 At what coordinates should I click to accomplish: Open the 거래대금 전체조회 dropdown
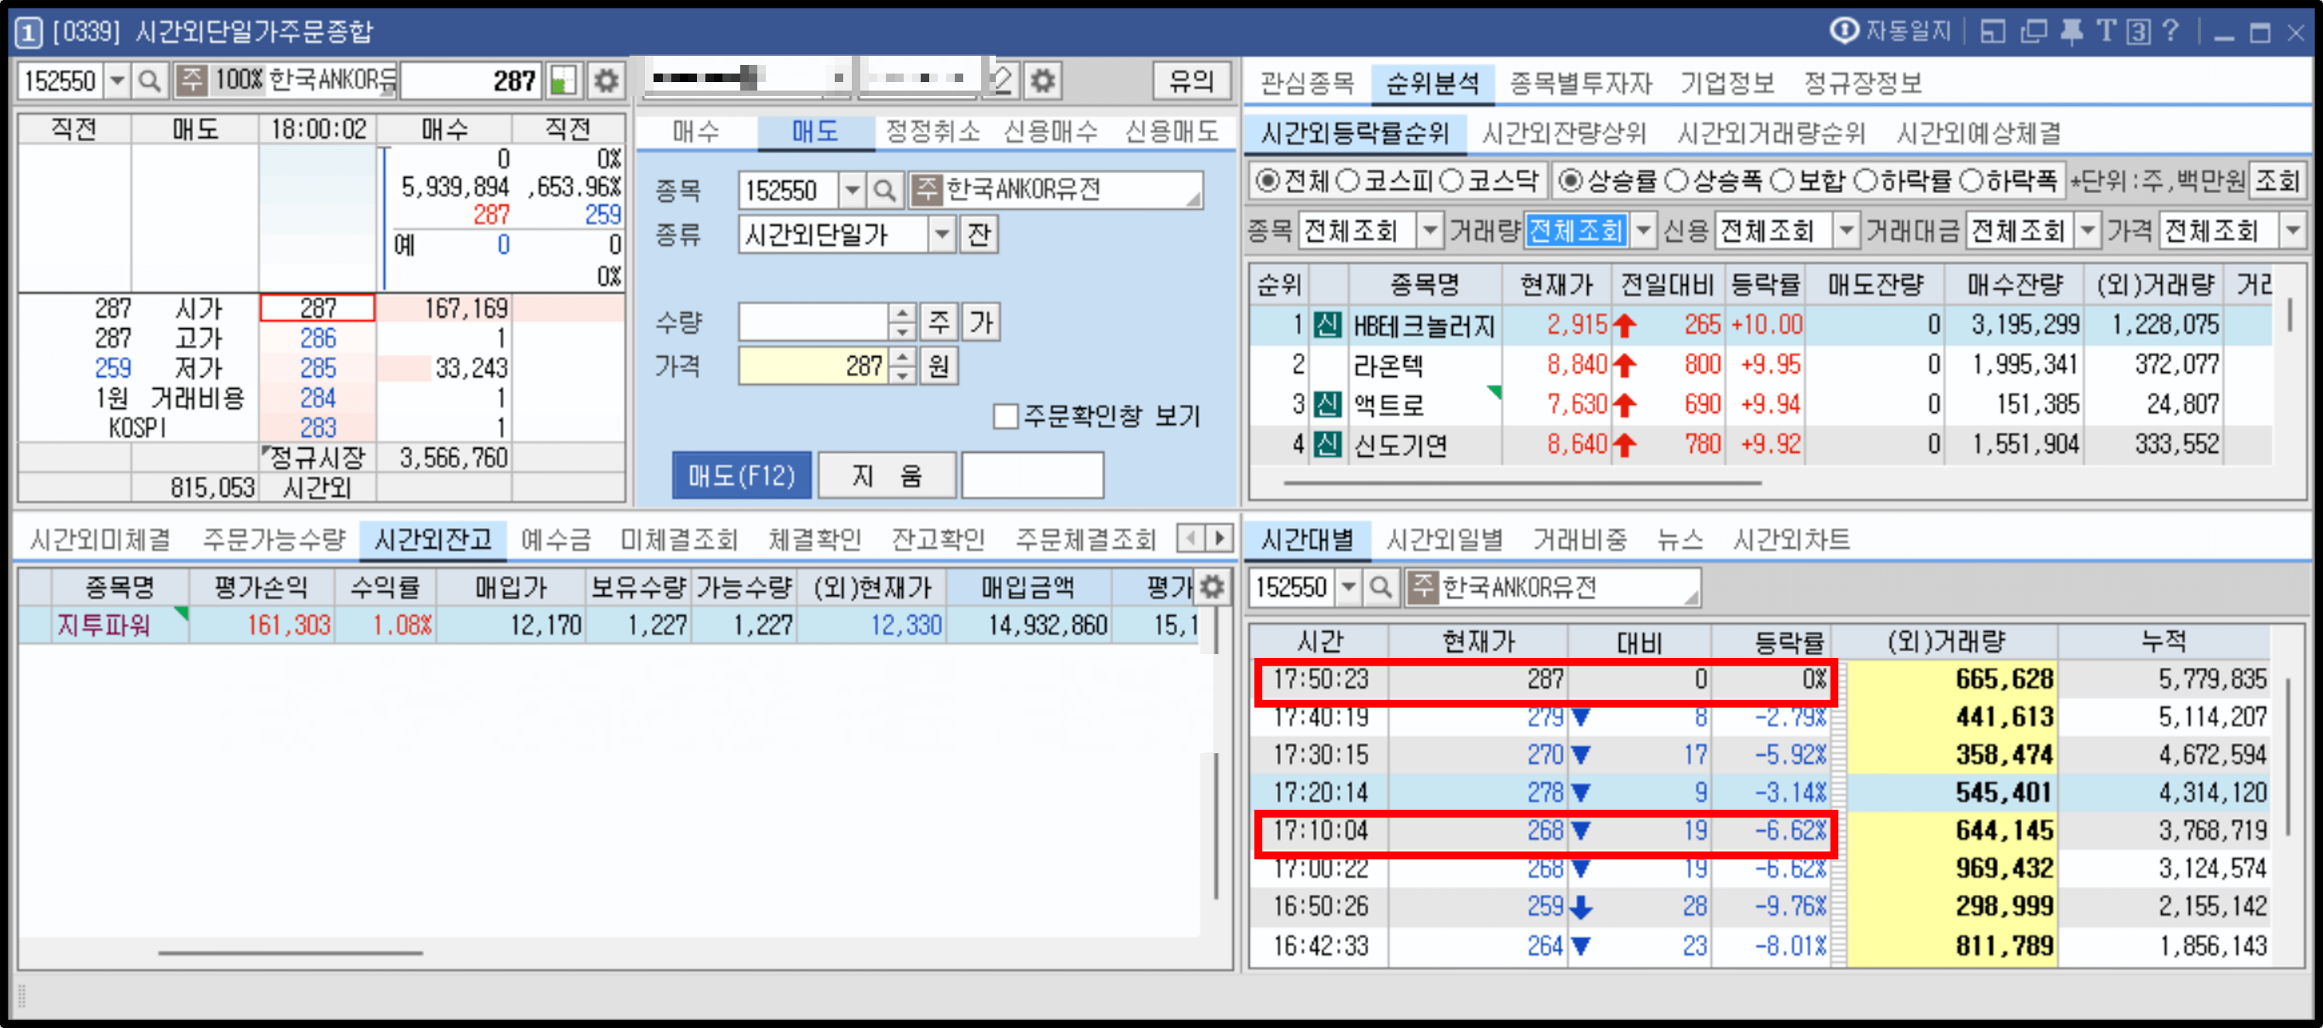pyautogui.click(x=2088, y=231)
